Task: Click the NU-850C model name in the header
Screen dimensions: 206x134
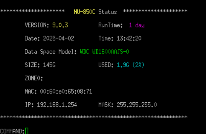Action: 85,12
